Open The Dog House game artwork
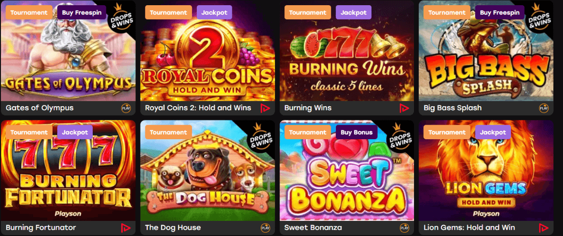The width and height of the screenshot is (563, 236). pyautogui.click(x=208, y=170)
